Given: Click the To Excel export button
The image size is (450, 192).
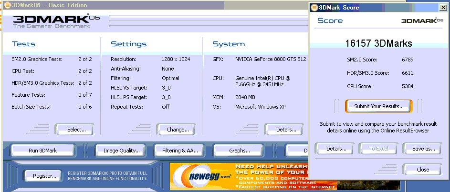Looking at the screenshot, I should (x=378, y=149).
